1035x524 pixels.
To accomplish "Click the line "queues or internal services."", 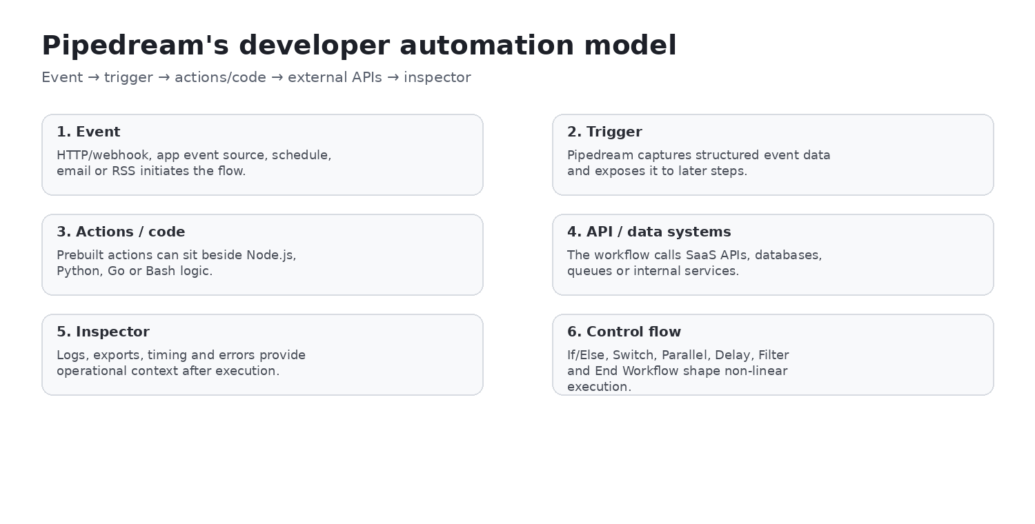I will [x=653, y=271].
